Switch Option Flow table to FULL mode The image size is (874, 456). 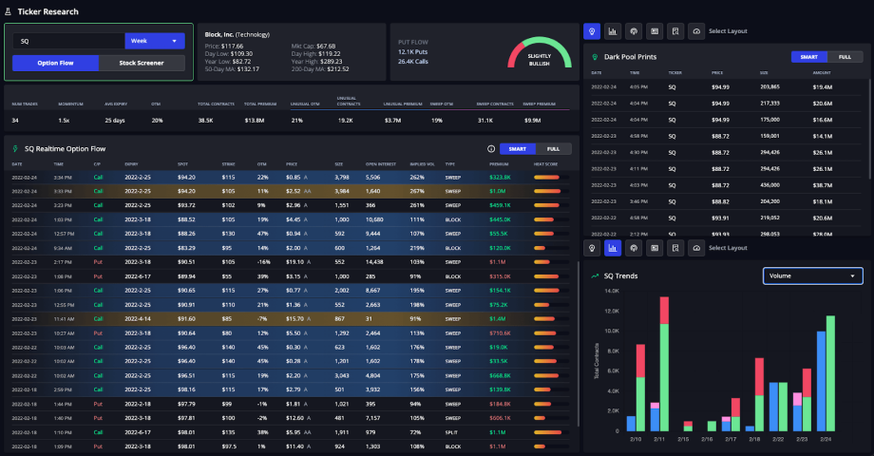click(553, 149)
